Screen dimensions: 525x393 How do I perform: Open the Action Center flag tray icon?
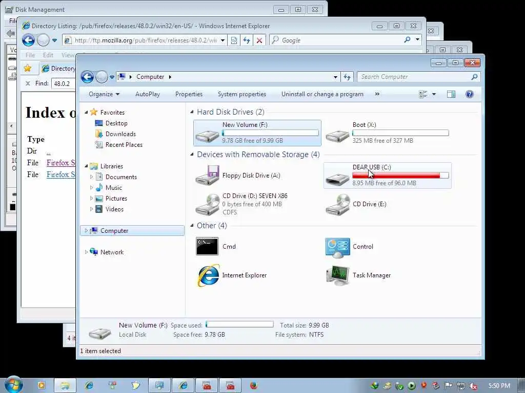pos(448,386)
